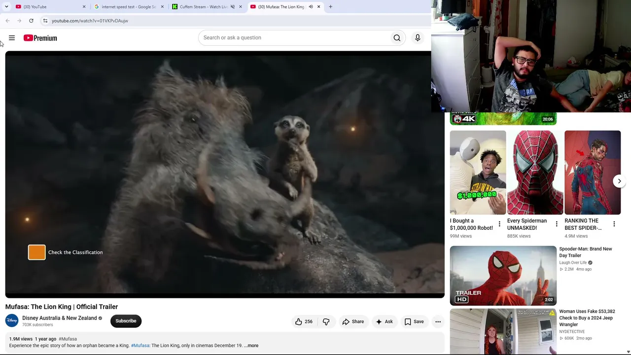631x355 pixels.
Task: Go back to the previous page
Action: (7, 21)
